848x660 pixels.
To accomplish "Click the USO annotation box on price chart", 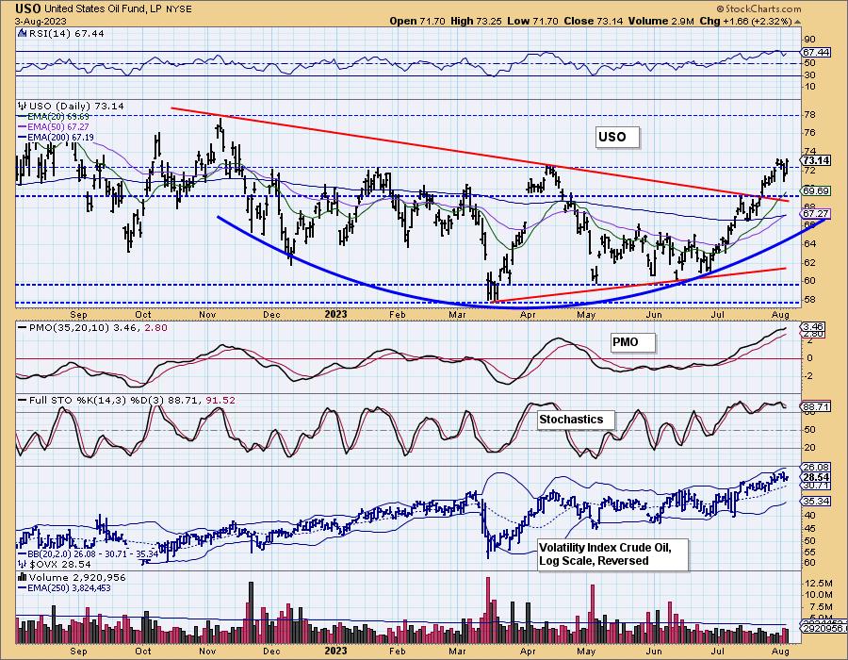I will pyautogui.click(x=616, y=137).
